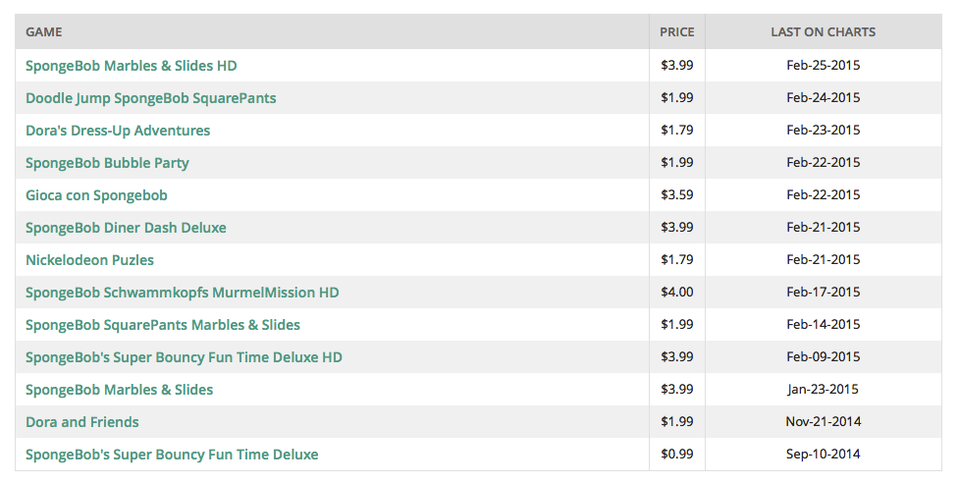The height and width of the screenshot is (483, 959).
Task: Open SpongeBob Marbles & Slides HD link
Action: pyautogui.click(x=131, y=66)
